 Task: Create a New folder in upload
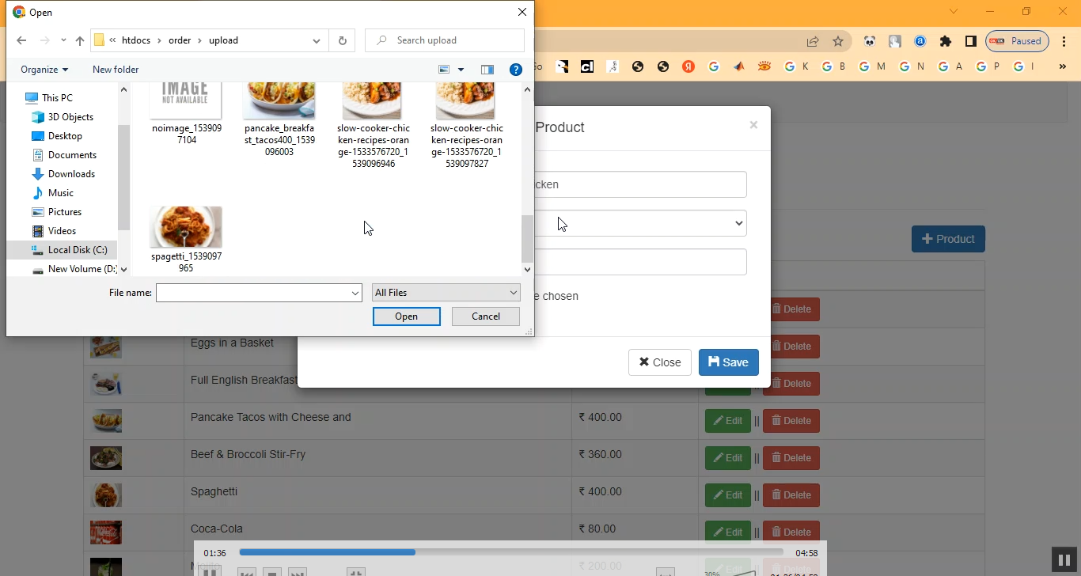pyautogui.click(x=116, y=70)
